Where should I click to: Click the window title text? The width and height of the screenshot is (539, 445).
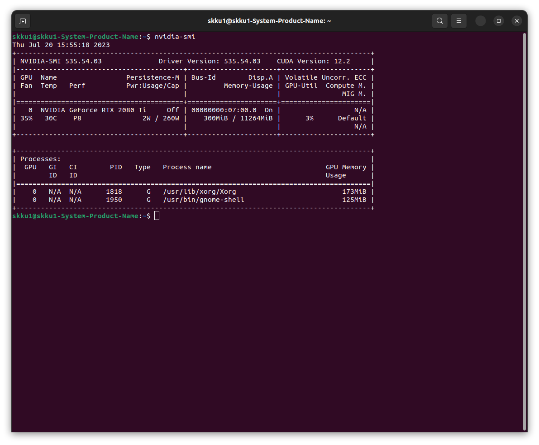[269, 21]
